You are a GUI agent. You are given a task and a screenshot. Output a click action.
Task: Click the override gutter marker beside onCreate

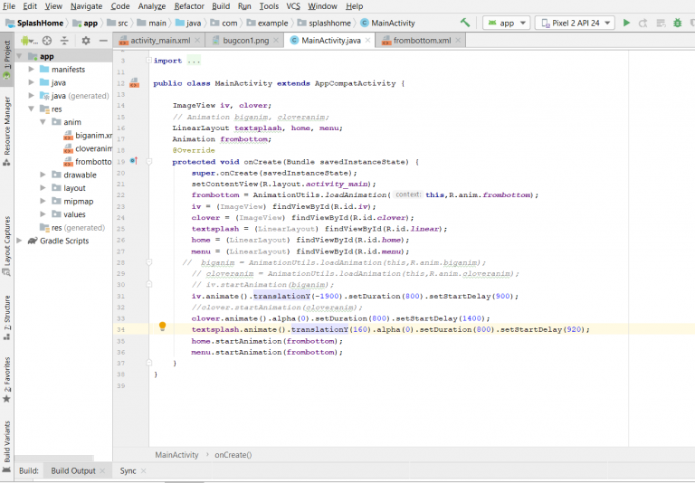click(x=134, y=161)
